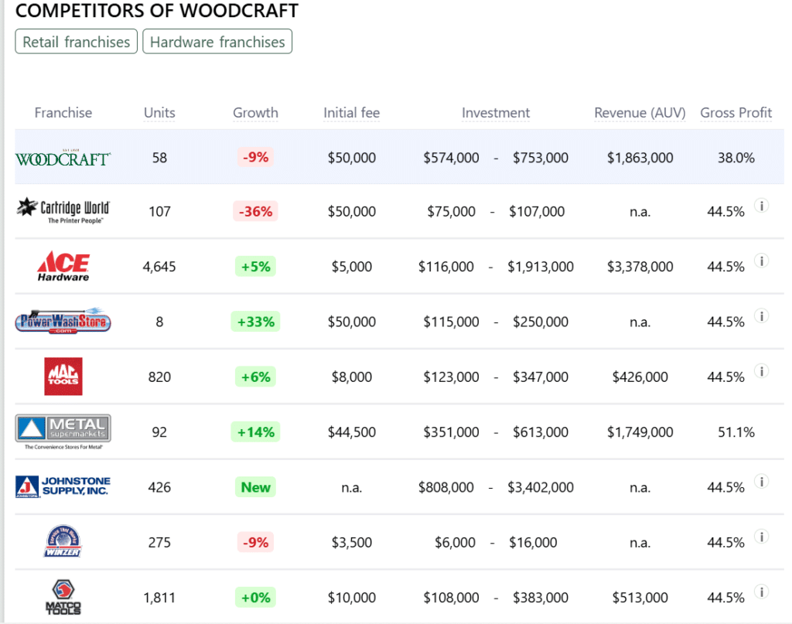Select the $44,500 initial fee
Screen dimensions: 792x624
click(352, 432)
